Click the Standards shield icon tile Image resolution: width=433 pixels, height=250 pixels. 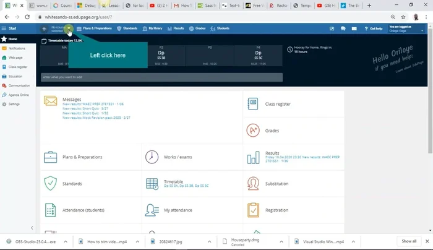click(50, 184)
